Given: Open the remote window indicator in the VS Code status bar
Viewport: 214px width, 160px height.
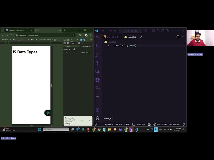Looking at the screenshot, I should coord(96,124).
